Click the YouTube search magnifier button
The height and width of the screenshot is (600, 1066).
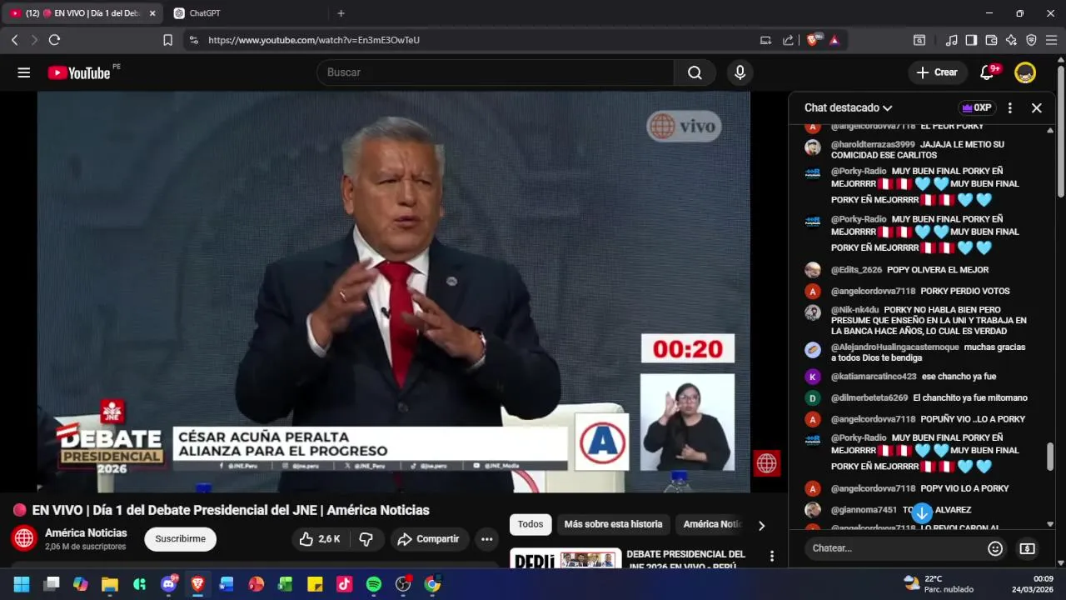pos(695,72)
